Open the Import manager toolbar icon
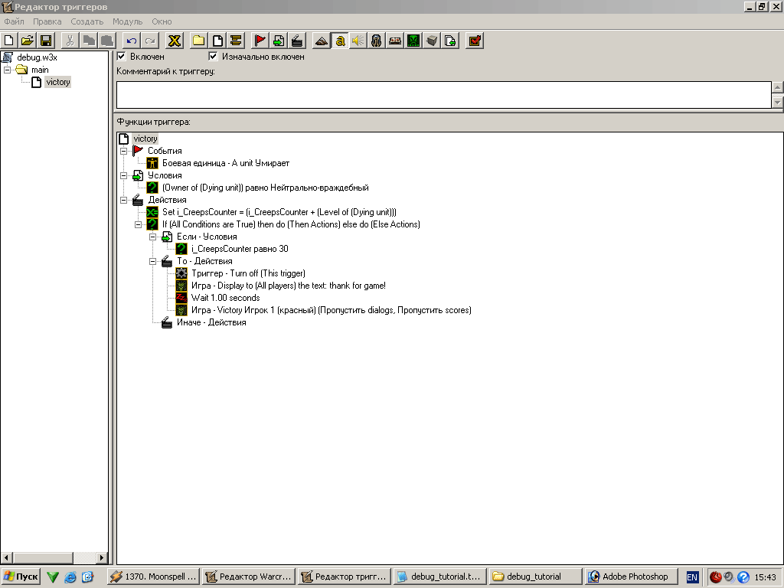This screenshot has width=784, height=588. (450, 41)
